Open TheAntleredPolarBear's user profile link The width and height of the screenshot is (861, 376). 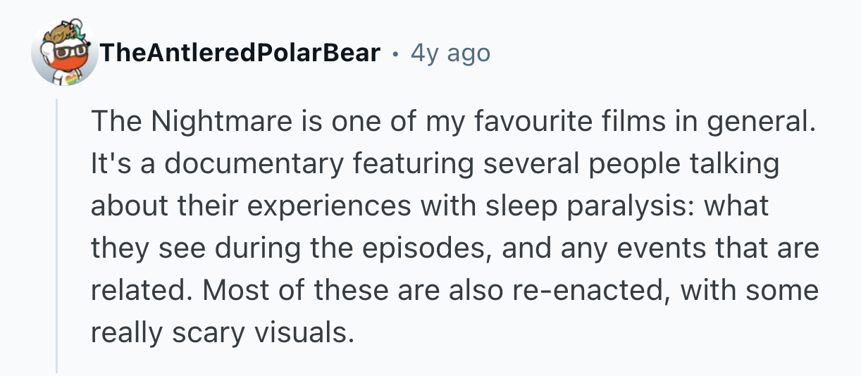[x=240, y=53]
